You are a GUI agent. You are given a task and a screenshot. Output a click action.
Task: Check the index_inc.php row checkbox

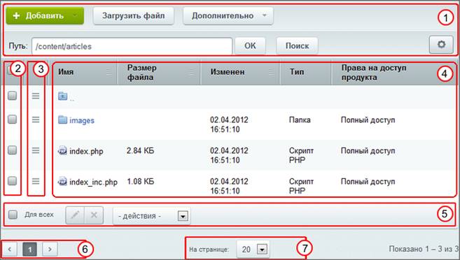tap(12, 181)
